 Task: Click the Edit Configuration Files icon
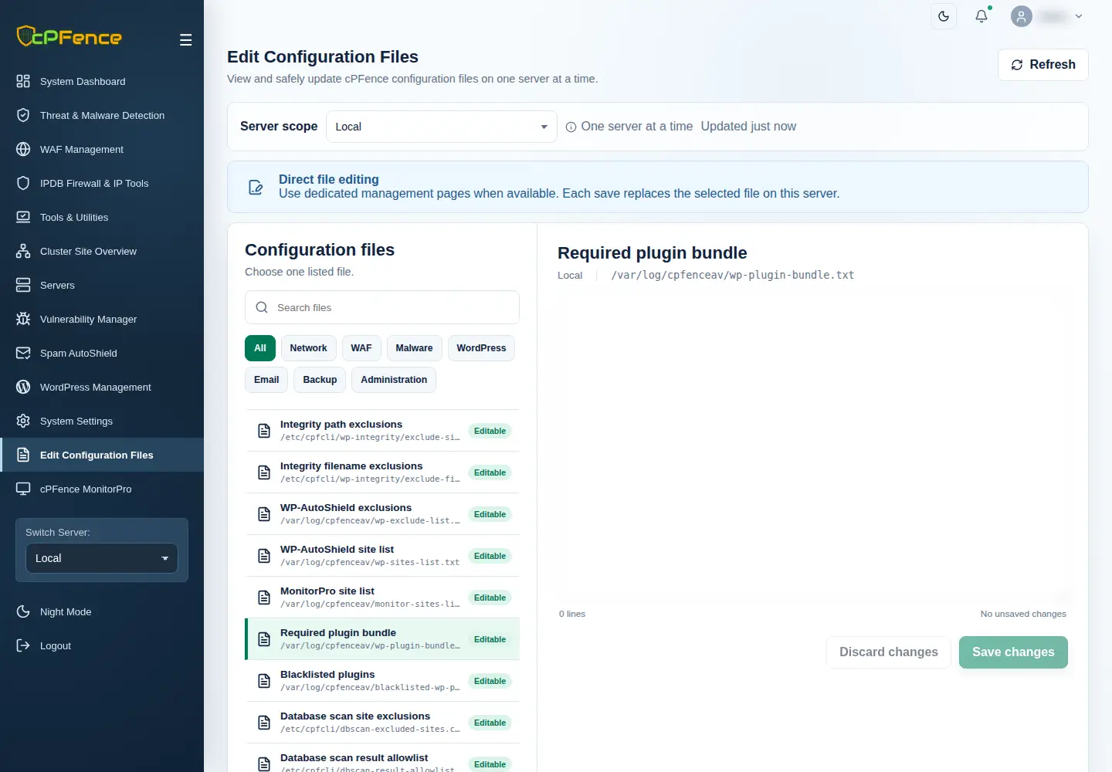click(x=23, y=455)
